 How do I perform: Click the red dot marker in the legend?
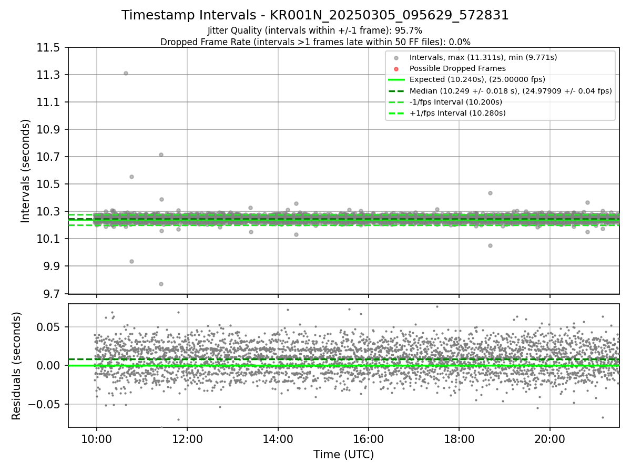[396, 68]
